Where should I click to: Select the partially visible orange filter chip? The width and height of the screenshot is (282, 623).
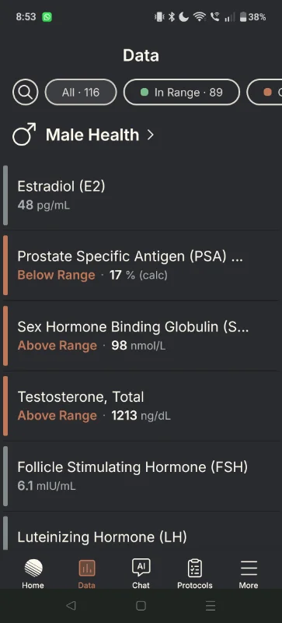click(265, 92)
